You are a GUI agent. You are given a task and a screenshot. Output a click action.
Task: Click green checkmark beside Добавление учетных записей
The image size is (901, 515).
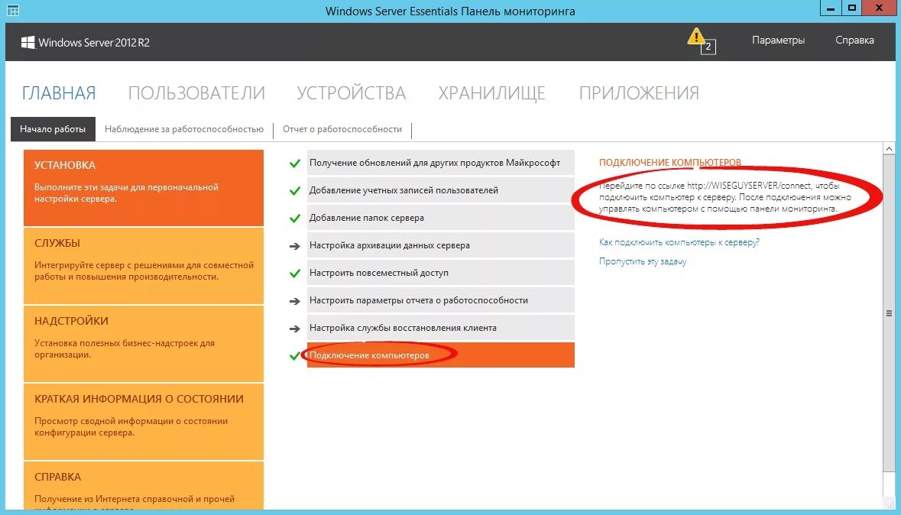(295, 191)
